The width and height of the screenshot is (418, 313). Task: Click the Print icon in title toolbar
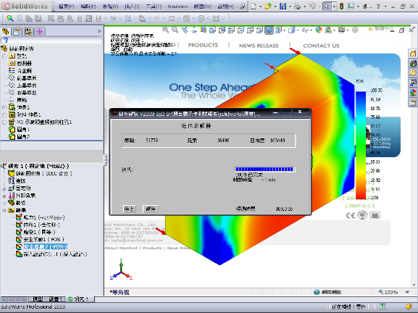[x=297, y=6]
